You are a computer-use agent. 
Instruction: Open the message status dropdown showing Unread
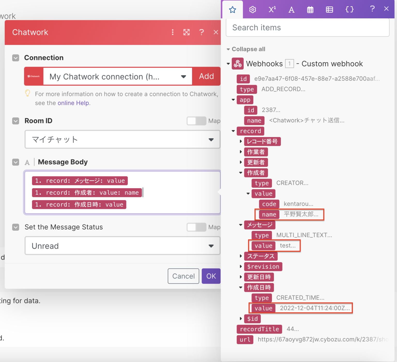tap(211, 246)
